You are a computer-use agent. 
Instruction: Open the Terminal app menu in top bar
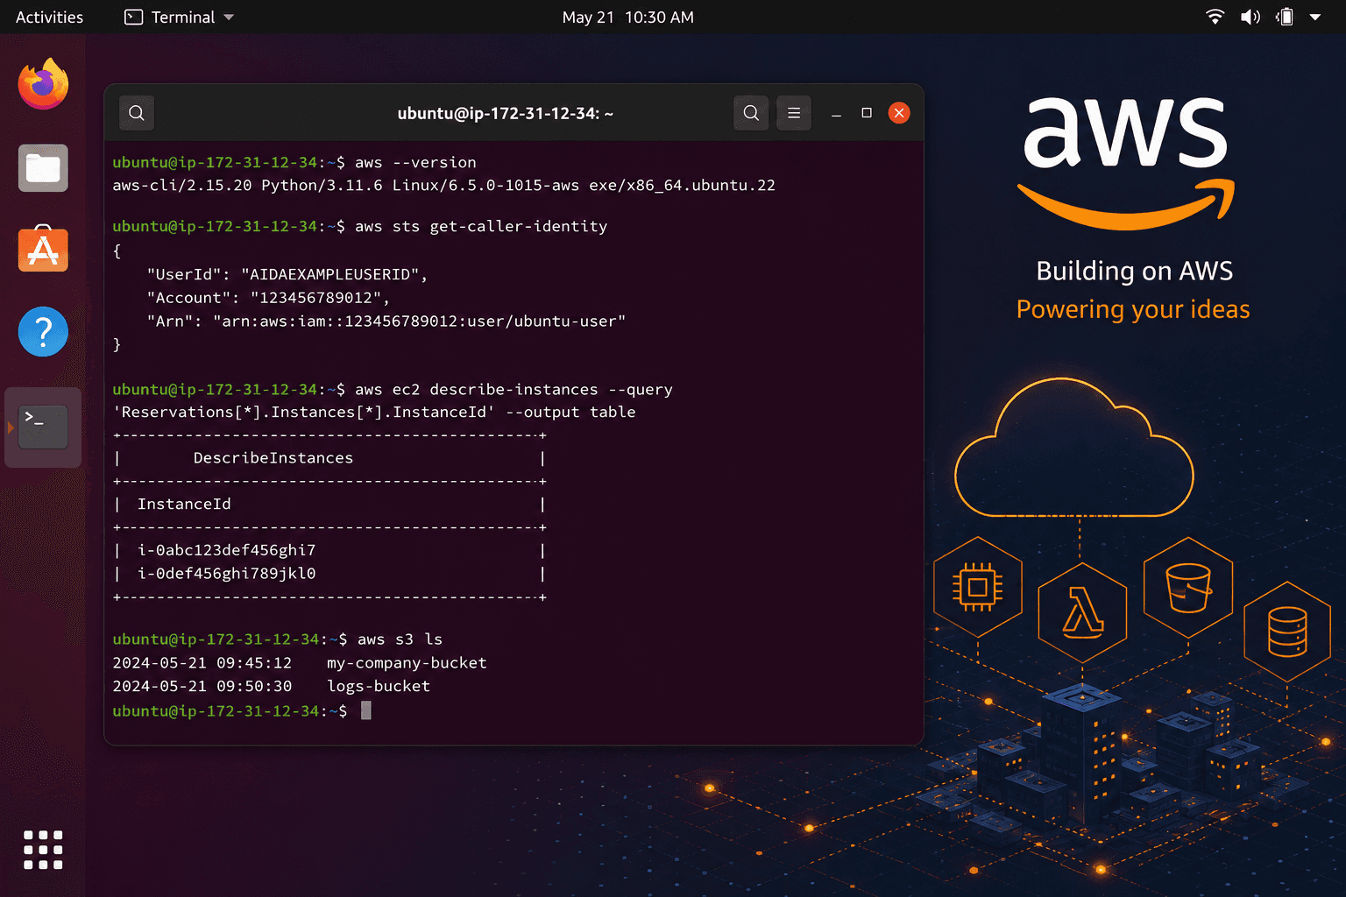pyautogui.click(x=180, y=17)
